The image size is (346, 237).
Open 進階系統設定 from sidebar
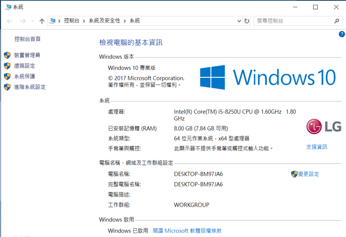(30, 87)
